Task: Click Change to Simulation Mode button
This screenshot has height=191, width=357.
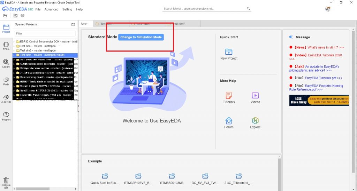Action: tap(141, 37)
